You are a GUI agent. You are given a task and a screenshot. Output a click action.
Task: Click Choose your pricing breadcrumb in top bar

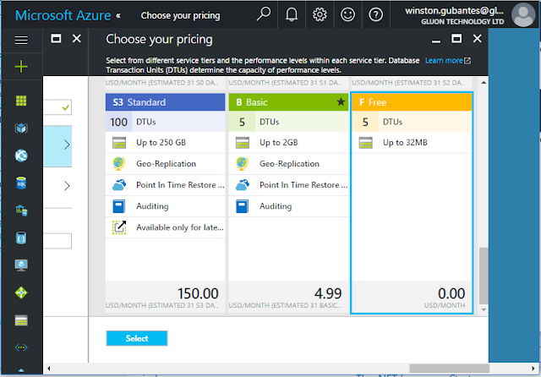click(x=180, y=15)
